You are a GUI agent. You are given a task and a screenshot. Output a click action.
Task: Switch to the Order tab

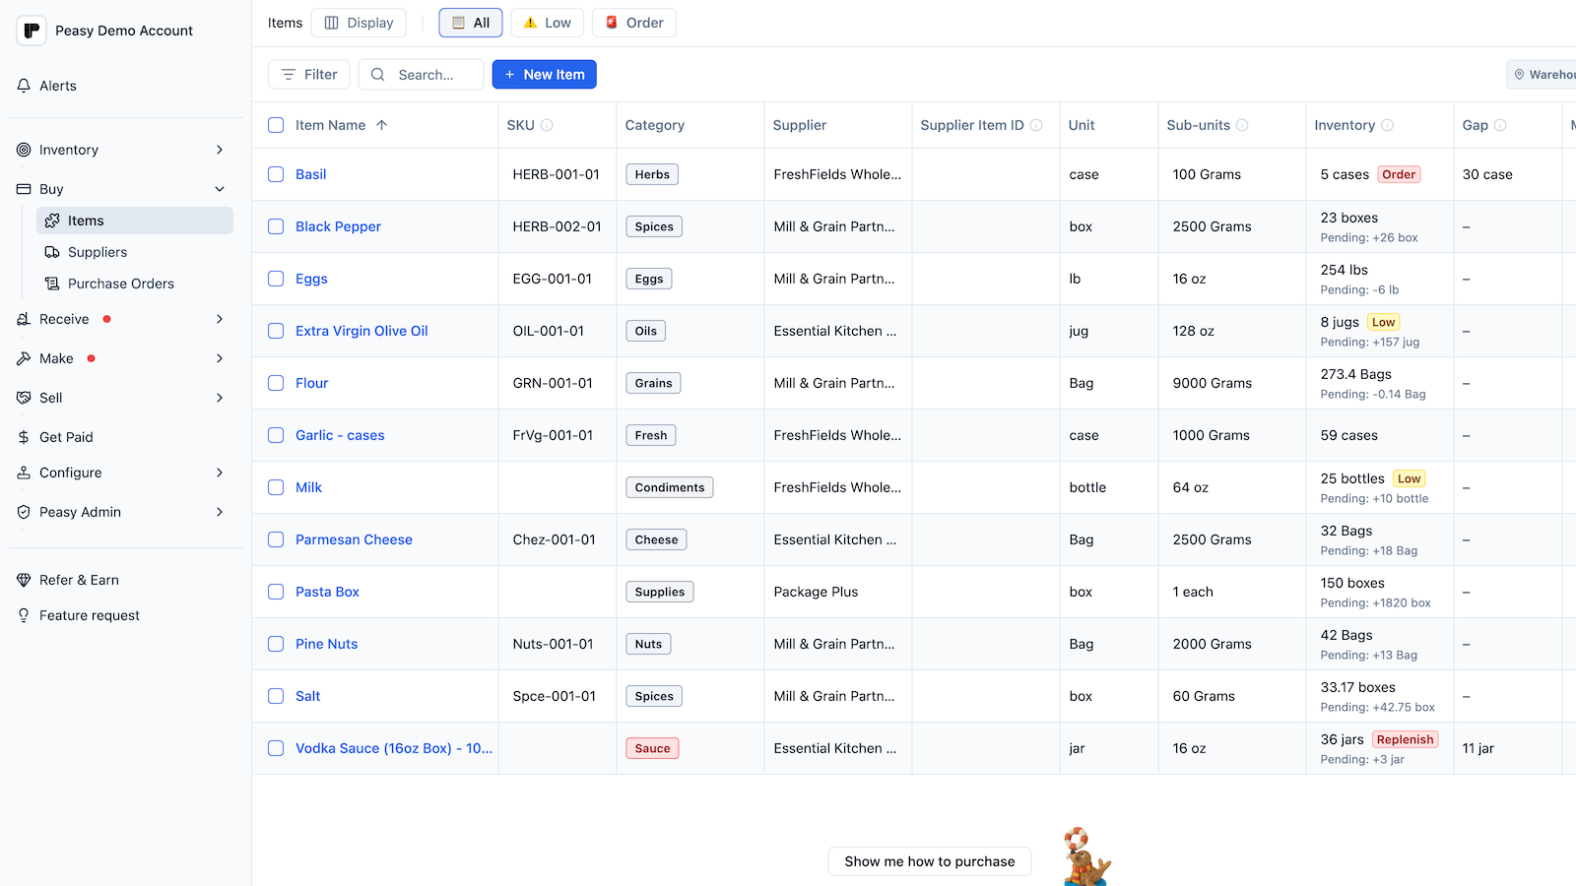click(x=633, y=22)
